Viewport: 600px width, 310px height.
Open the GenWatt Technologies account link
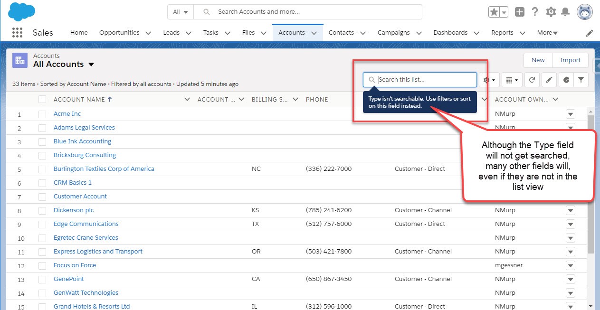[x=86, y=293]
